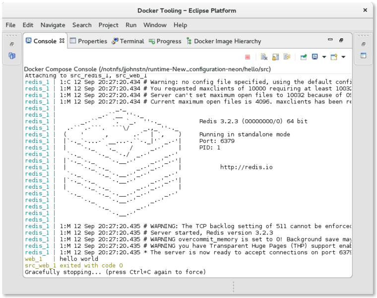Screen dimensions: 377x298
Task: Restore the right trimmed view stack
Action: click(x=363, y=44)
